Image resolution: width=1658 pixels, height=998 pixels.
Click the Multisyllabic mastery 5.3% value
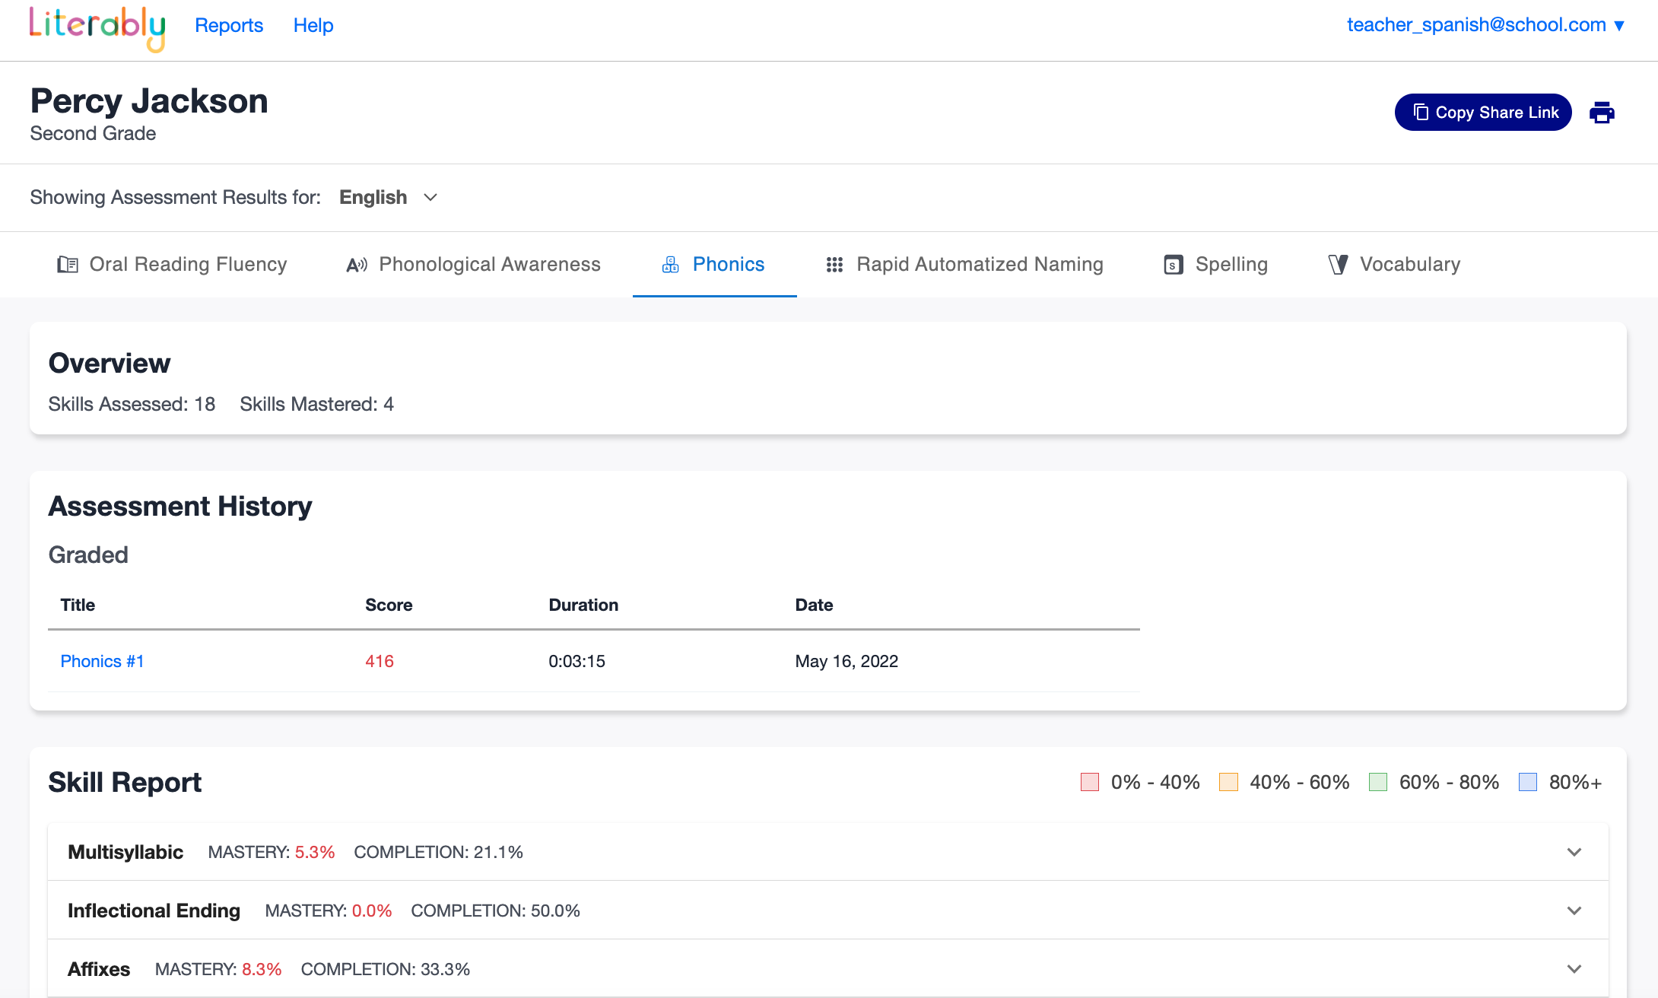coord(315,852)
